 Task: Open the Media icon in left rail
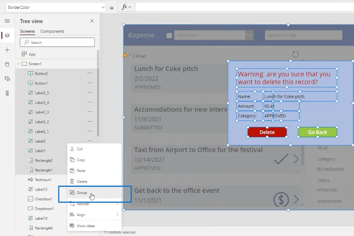tap(7, 79)
